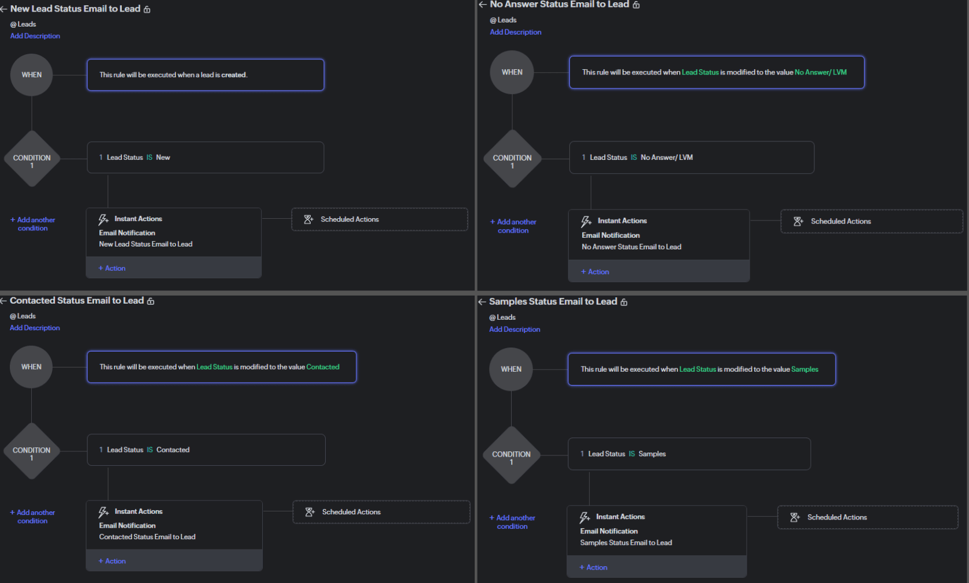Viewport: 969px width, 583px height.
Task: Select the Instant Actions lightning icon in New Lead rule
Action: [104, 219]
